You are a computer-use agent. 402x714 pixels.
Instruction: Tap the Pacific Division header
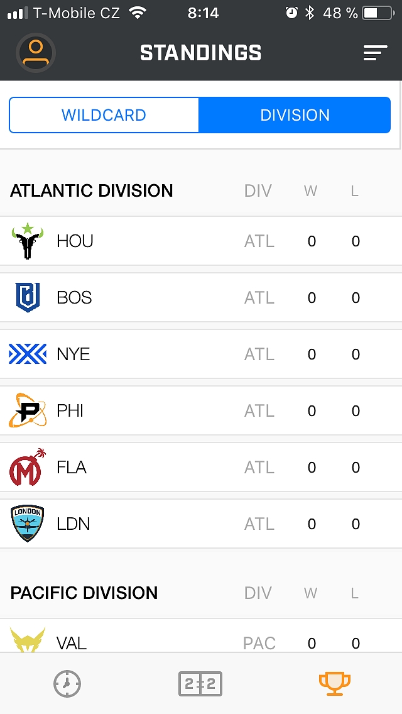[84, 593]
